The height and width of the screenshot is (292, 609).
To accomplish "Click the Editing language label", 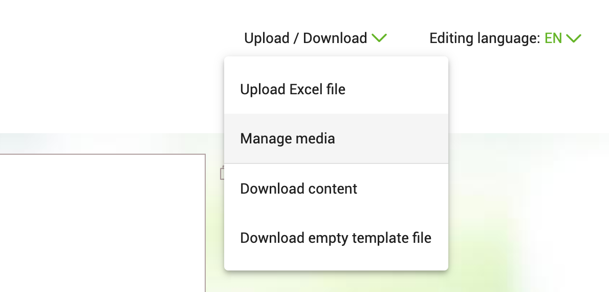I will 485,38.
